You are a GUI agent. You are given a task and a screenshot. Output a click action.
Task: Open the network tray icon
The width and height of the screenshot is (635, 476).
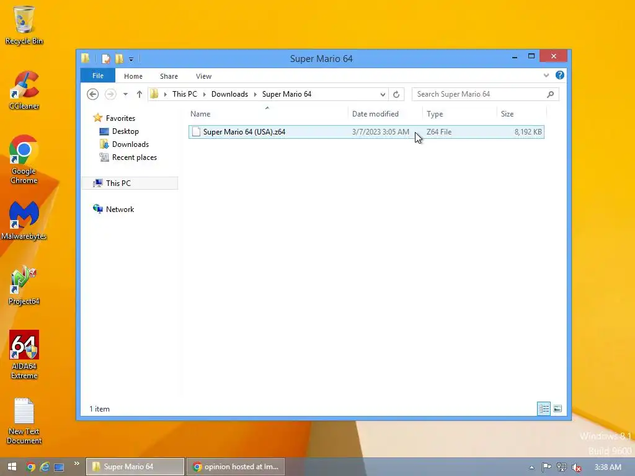(x=562, y=467)
